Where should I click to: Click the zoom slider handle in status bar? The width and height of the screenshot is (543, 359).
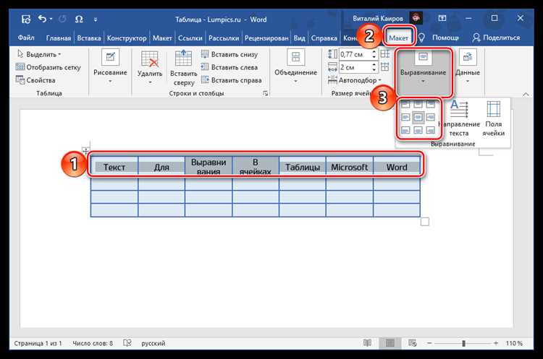point(463,343)
